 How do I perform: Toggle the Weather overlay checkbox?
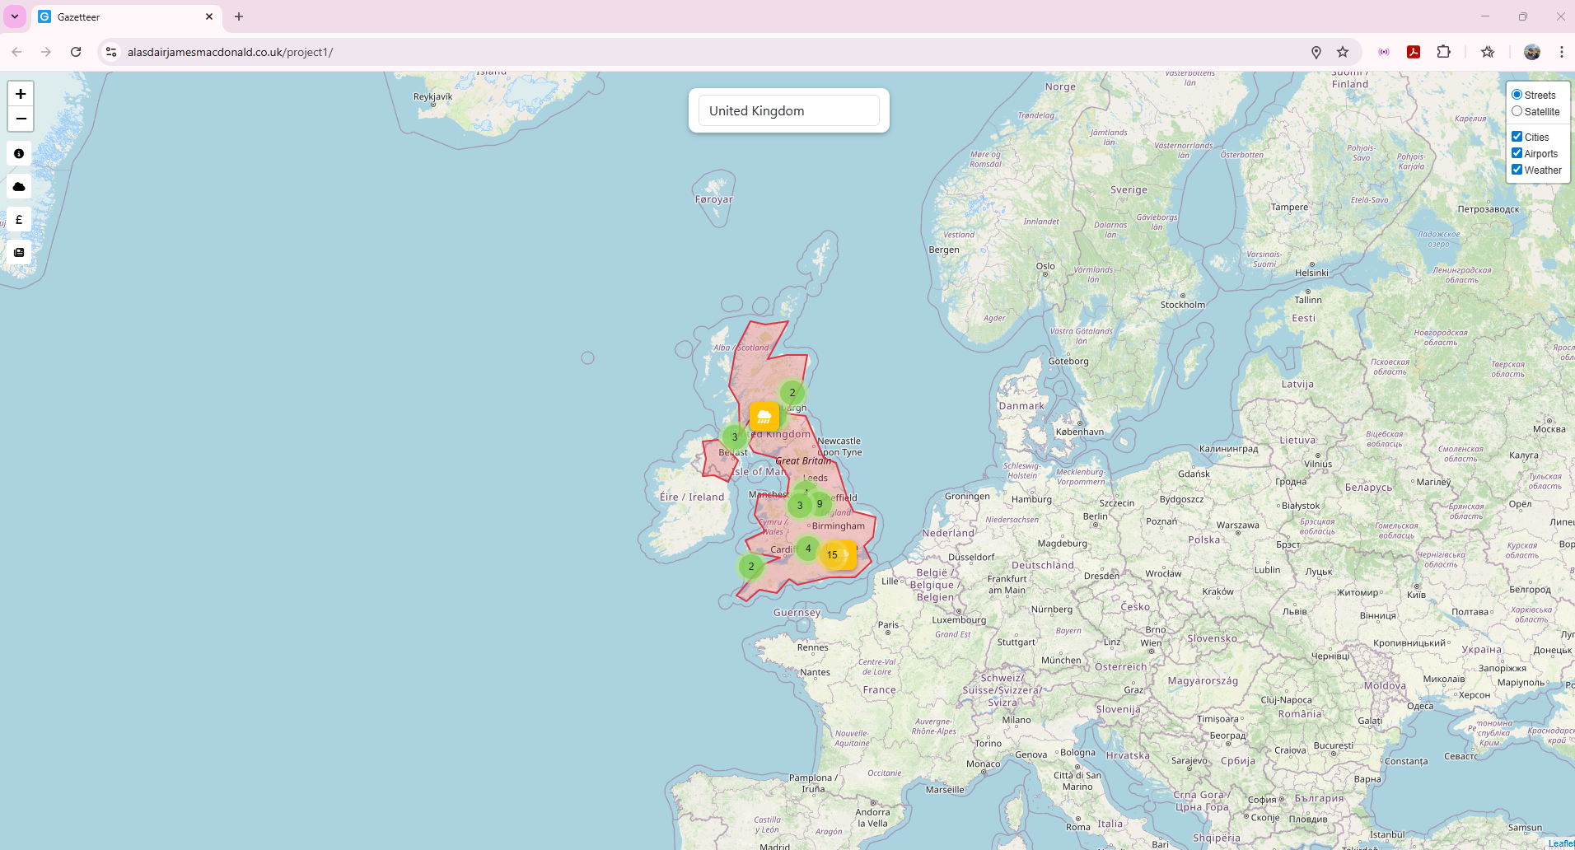click(1517, 170)
